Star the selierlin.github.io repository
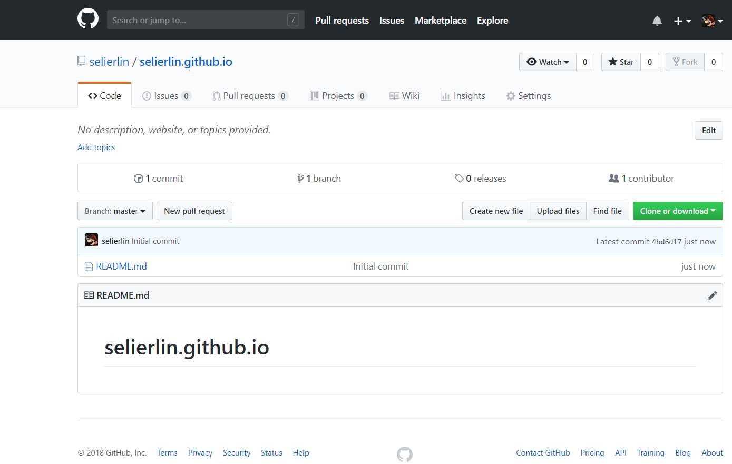Viewport: 732px width, 464px height. [x=621, y=62]
